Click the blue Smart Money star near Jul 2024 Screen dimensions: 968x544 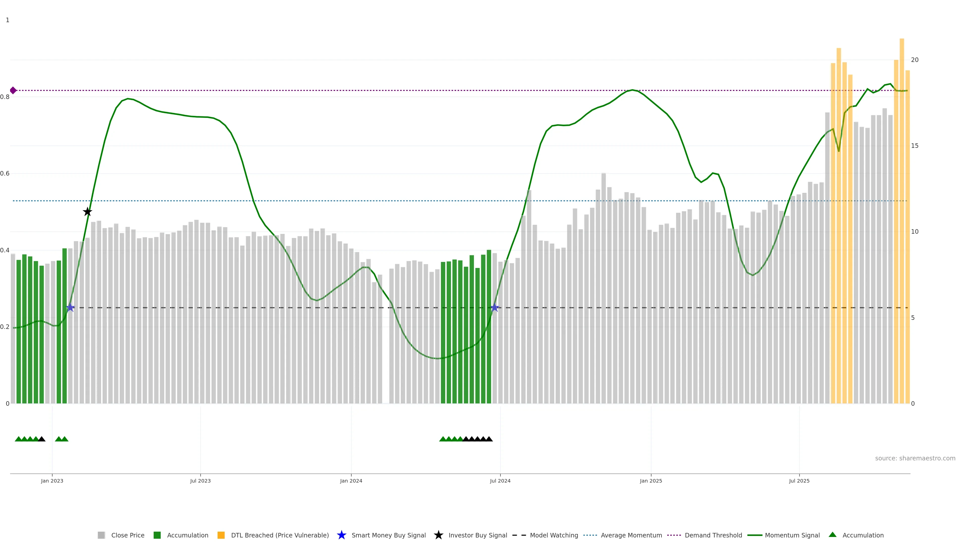click(495, 308)
